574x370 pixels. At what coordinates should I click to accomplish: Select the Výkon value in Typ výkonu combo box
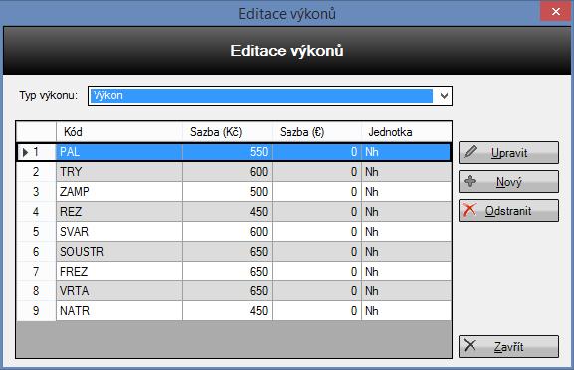pyautogui.click(x=261, y=96)
